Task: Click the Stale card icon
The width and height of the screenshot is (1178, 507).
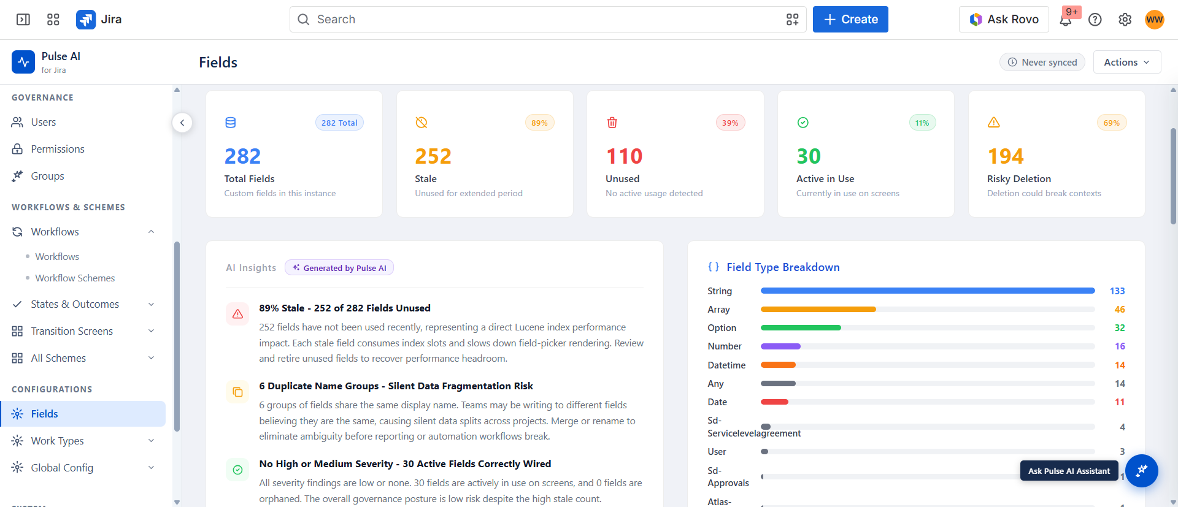Action: coord(422,123)
